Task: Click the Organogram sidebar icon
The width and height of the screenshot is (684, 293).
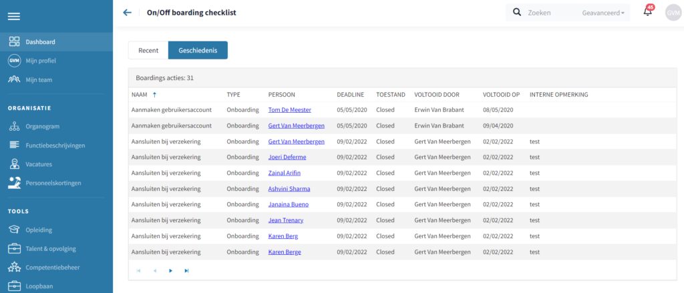Action: click(14, 126)
